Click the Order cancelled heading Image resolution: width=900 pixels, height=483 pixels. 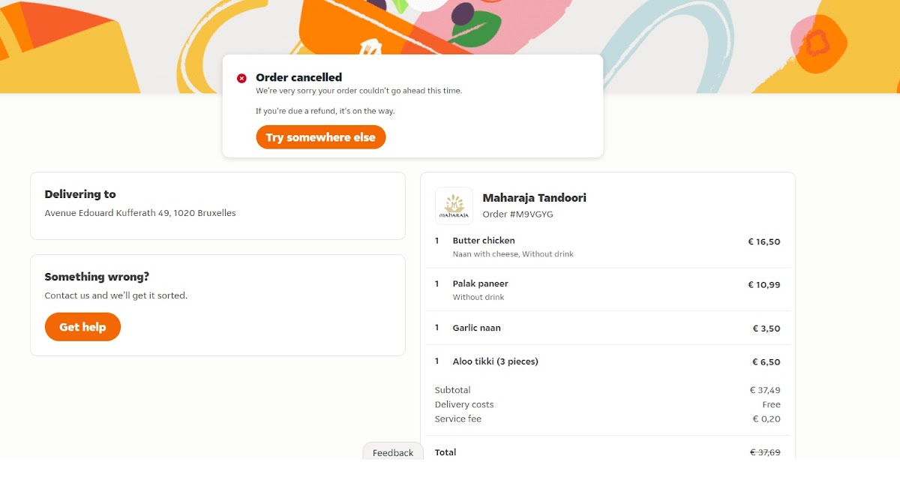point(298,77)
